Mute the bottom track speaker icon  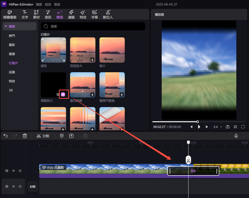tap(20, 186)
